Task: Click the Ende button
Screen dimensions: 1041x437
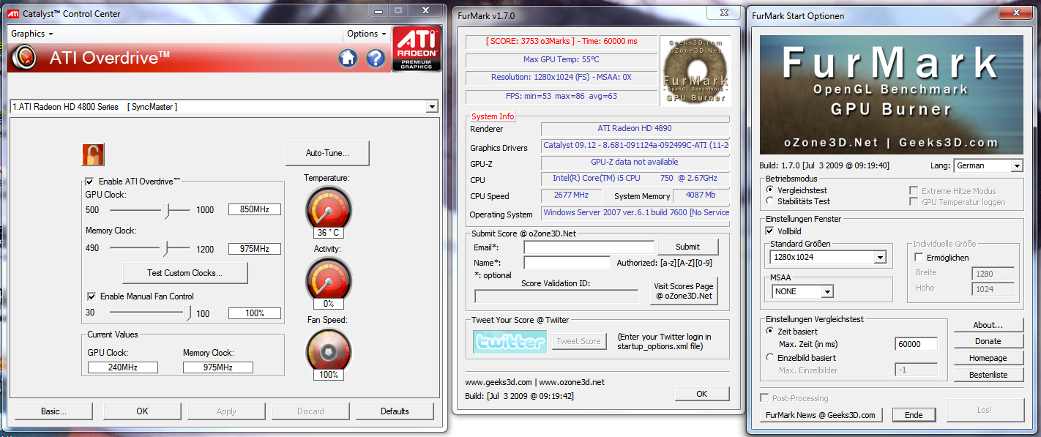Action: coord(914,415)
